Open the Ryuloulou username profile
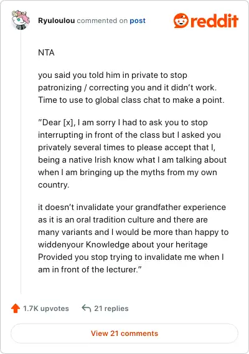Image resolution: width=249 pixels, height=354 pixels. click(x=57, y=21)
